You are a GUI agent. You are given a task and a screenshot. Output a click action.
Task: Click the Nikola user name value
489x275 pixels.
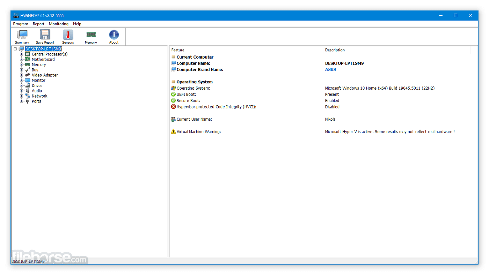(x=330, y=119)
